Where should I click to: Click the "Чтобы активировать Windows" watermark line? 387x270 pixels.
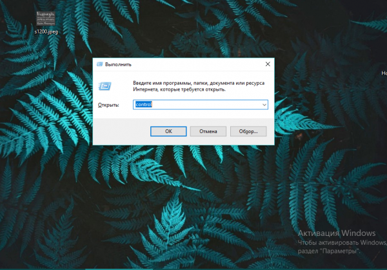(342, 243)
